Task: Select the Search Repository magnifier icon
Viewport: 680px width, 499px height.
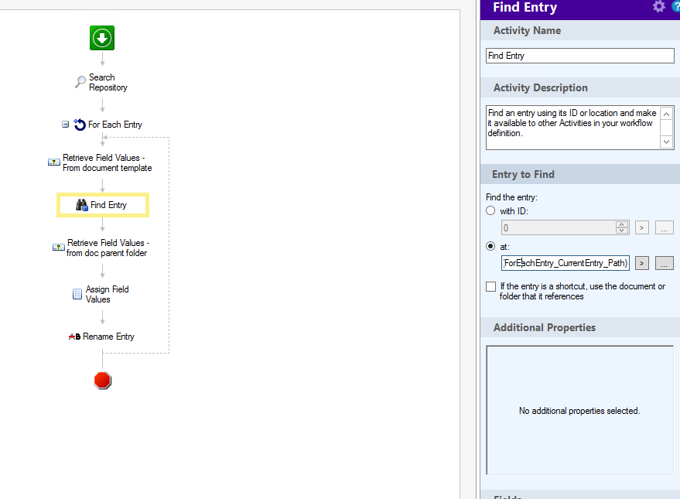Action: (x=80, y=81)
